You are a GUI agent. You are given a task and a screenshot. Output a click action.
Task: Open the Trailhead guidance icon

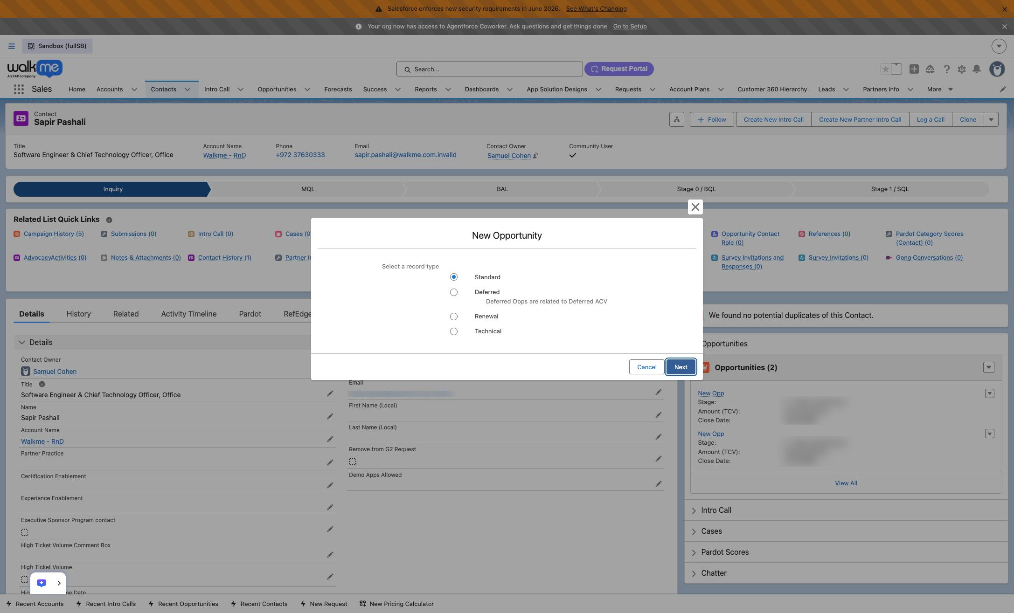(x=930, y=69)
